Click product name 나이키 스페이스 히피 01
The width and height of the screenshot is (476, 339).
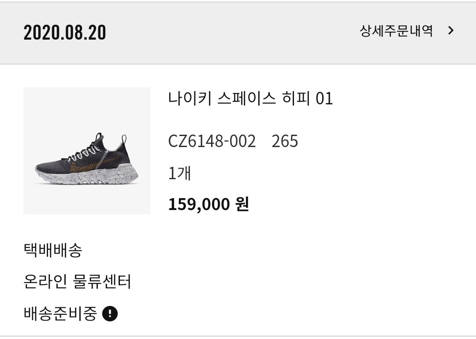[250, 98]
